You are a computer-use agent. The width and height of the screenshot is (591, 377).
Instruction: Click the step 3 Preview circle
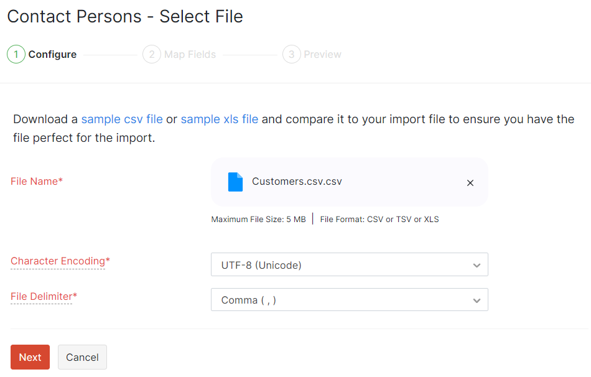coord(291,54)
